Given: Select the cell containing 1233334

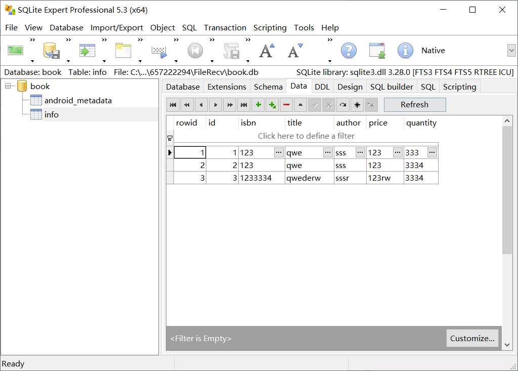Looking at the screenshot, I should (x=262, y=178).
